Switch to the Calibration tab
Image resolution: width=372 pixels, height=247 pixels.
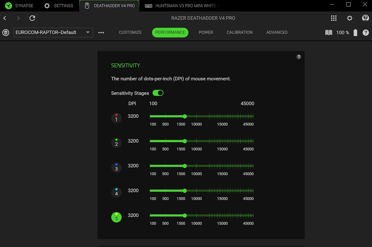pyautogui.click(x=239, y=32)
